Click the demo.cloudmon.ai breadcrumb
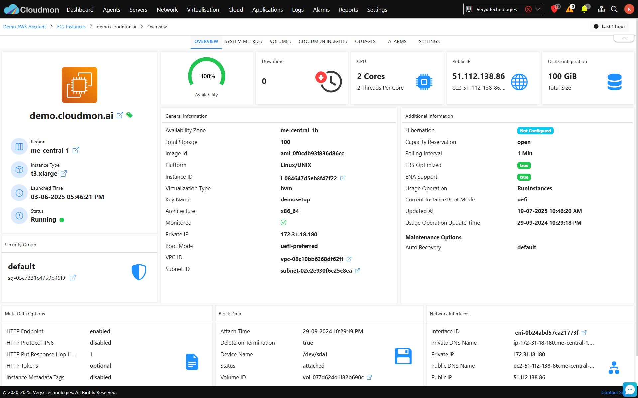 (116, 27)
